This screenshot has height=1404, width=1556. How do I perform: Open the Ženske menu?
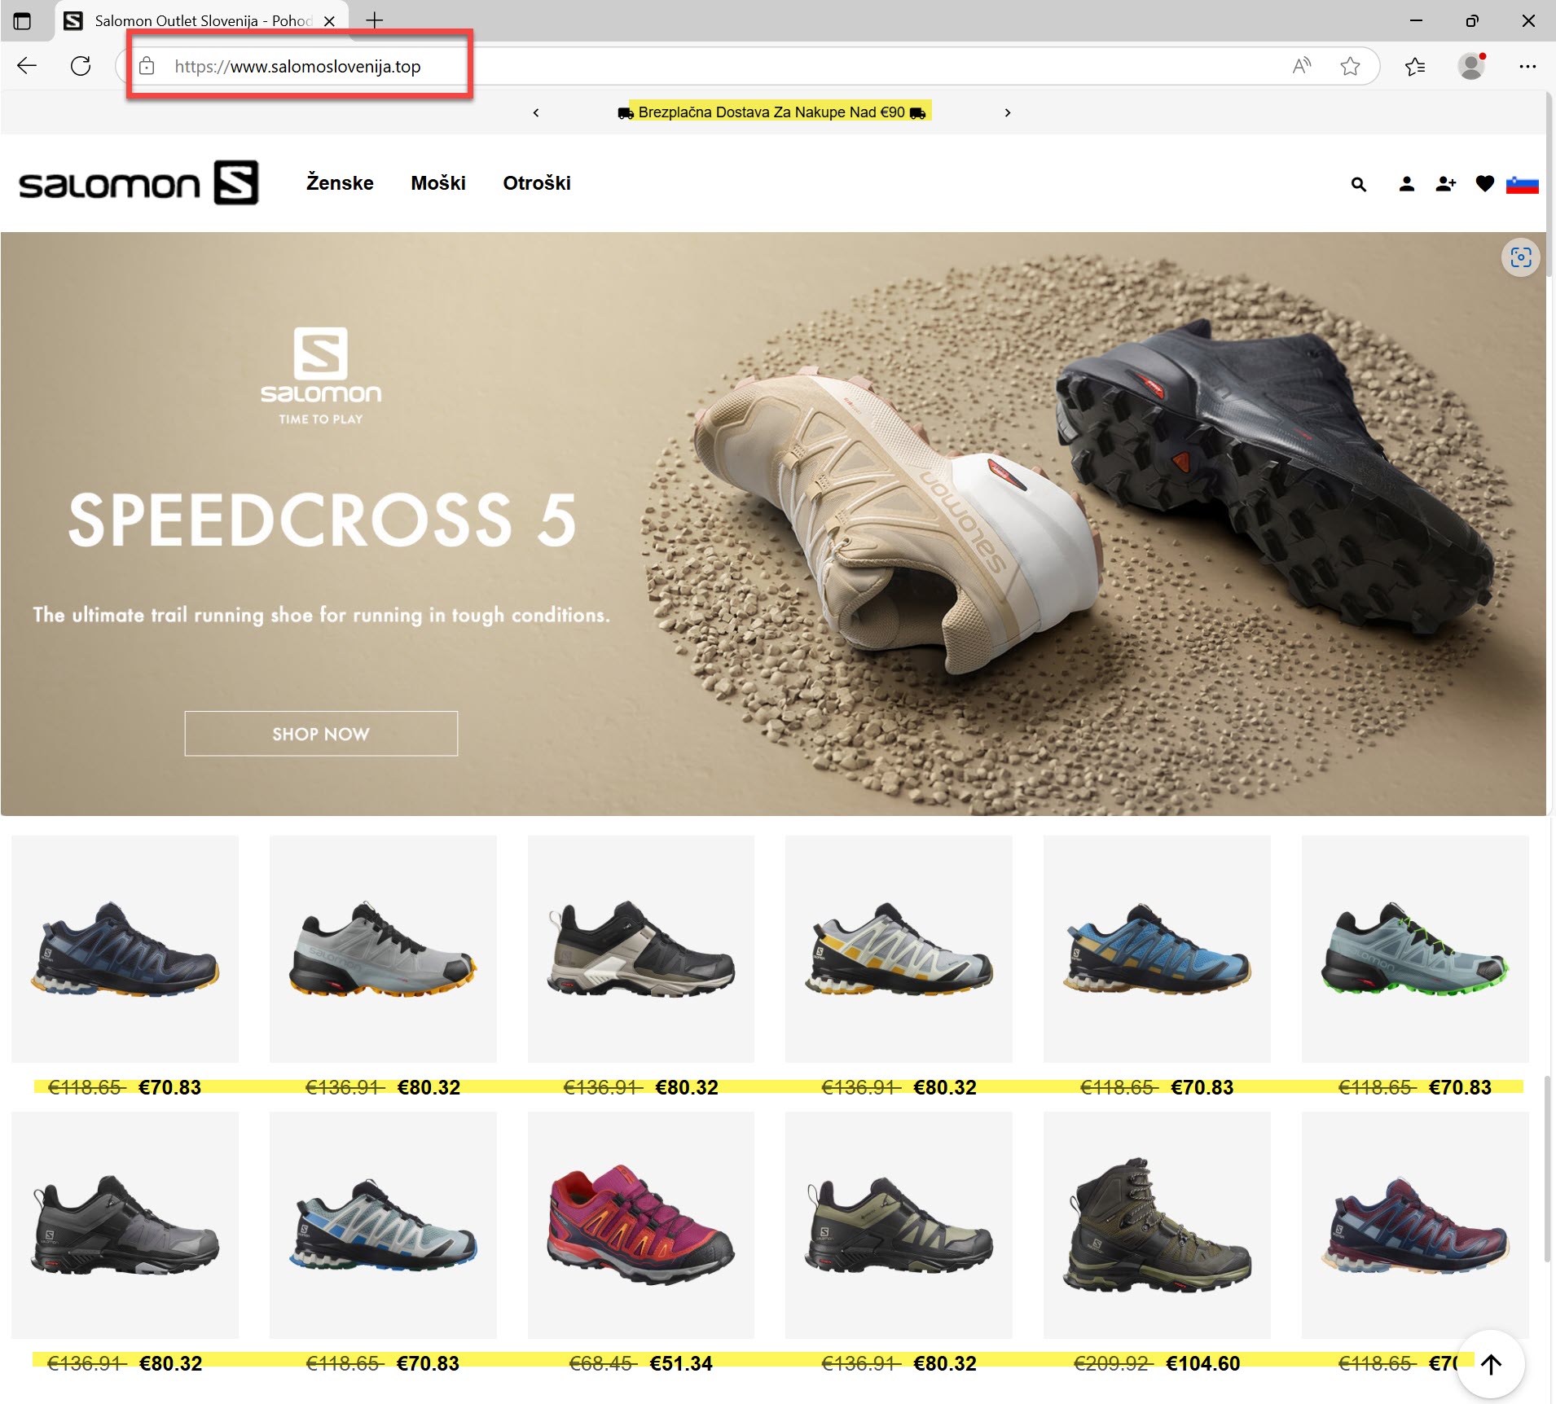(340, 183)
